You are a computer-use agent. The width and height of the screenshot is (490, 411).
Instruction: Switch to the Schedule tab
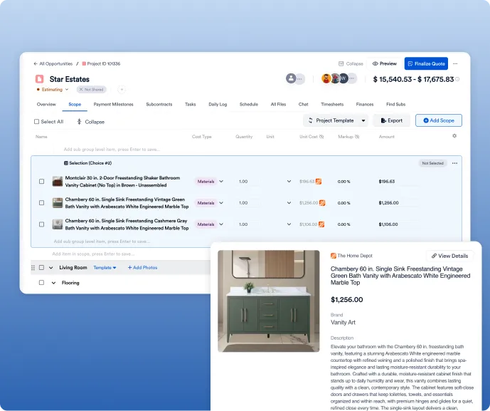[249, 104]
